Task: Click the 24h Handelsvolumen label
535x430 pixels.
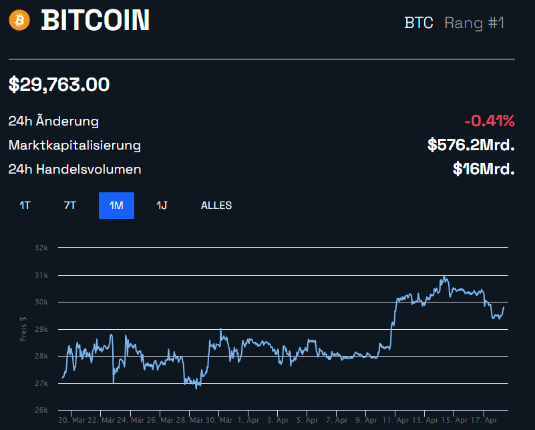Action: [x=74, y=169]
